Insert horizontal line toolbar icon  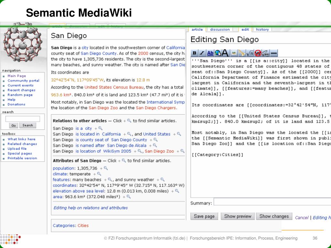coord(273,53)
